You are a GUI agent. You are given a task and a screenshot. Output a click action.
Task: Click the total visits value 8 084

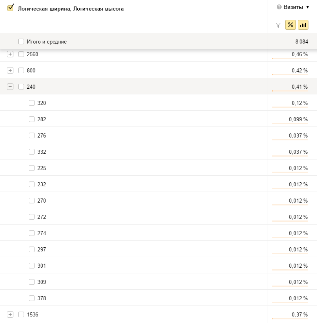coord(302,41)
